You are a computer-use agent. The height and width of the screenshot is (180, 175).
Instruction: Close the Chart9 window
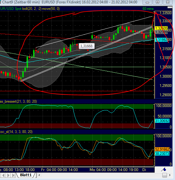pos(168,2)
